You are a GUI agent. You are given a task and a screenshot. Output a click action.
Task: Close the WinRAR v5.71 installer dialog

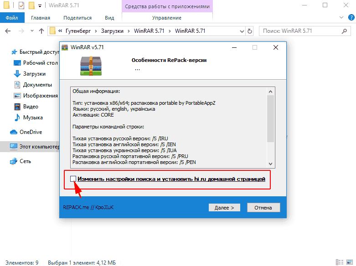(x=276, y=47)
